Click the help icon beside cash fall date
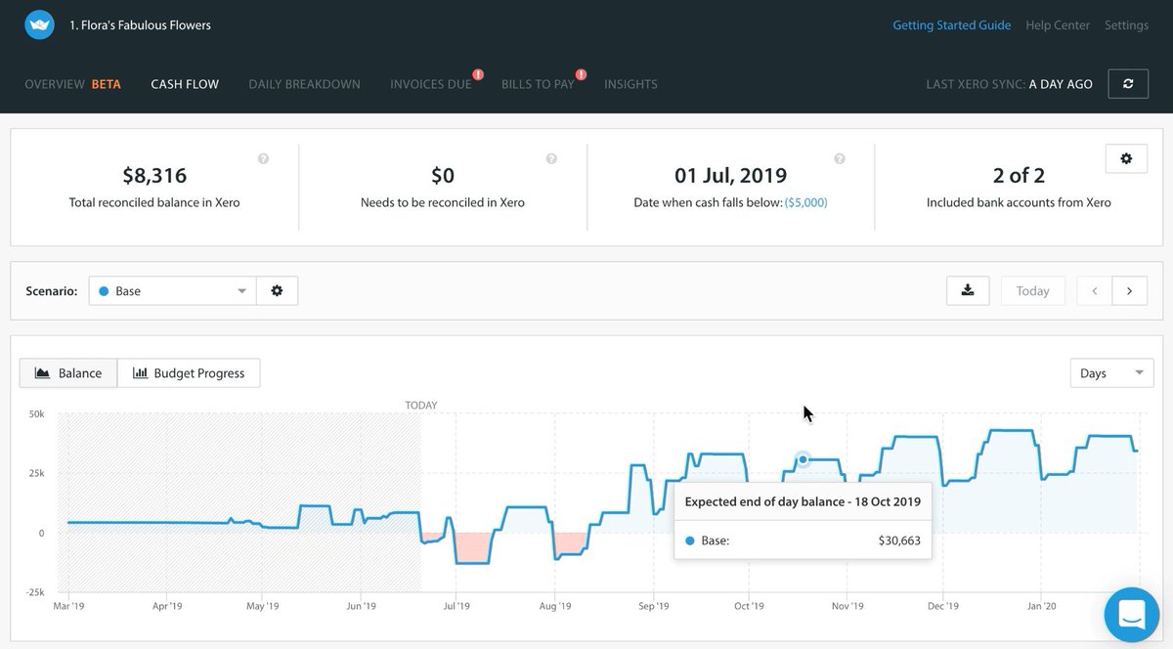The height and width of the screenshot is (649, 1173). coord(838,157)
